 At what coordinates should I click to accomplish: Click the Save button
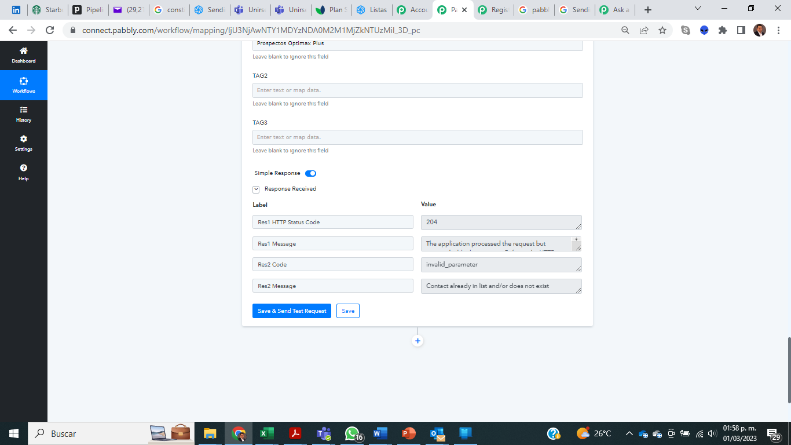(x=348, y=311)
